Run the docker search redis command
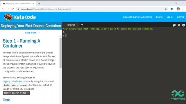 tap(16, 93)
